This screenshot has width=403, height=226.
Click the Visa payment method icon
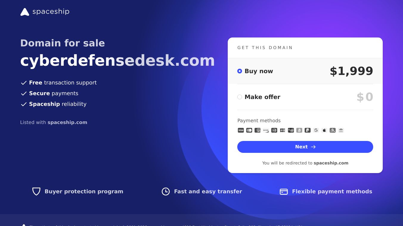point(241,130)
